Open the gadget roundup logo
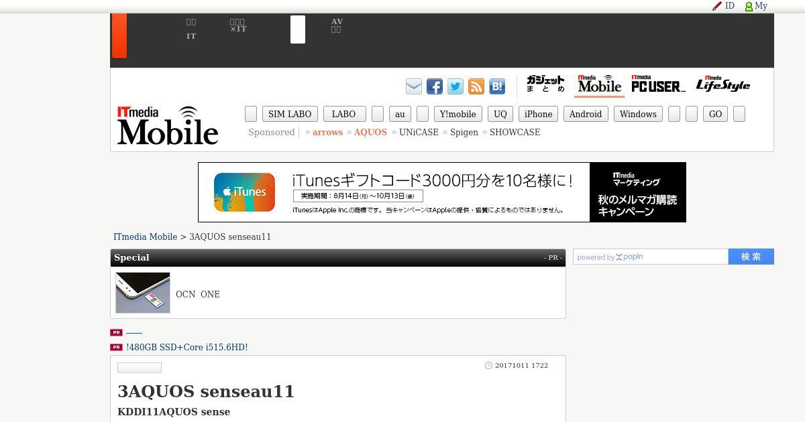 pos(545,84)
